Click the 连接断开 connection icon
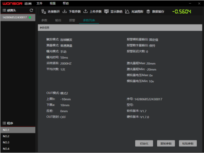The image size is (204, 153). coord(44,11)
